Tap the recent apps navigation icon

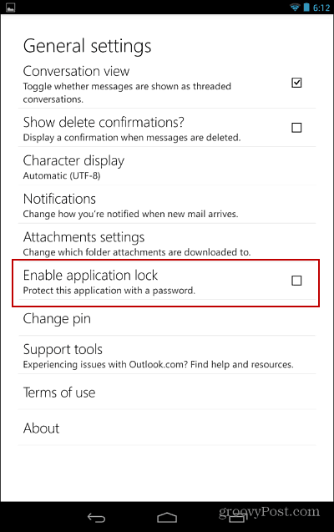coord(236,518)
